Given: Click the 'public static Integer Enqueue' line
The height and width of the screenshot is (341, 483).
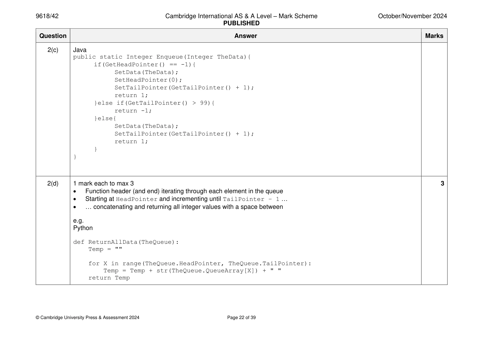Looking at the screenshot, I should coord(162,57).
